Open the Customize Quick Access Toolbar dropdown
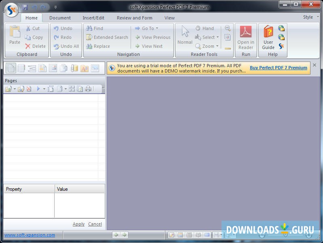Viewport: 323px width, 243px height. (55, 7)
